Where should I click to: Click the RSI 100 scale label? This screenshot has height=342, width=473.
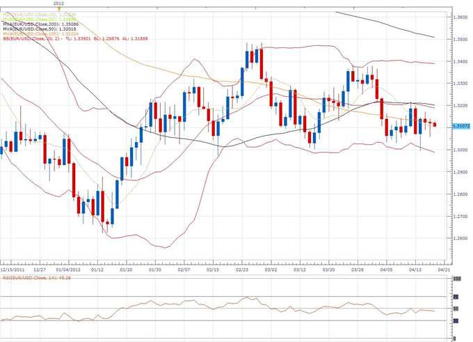pyautogui.click(x=457, y=279)
